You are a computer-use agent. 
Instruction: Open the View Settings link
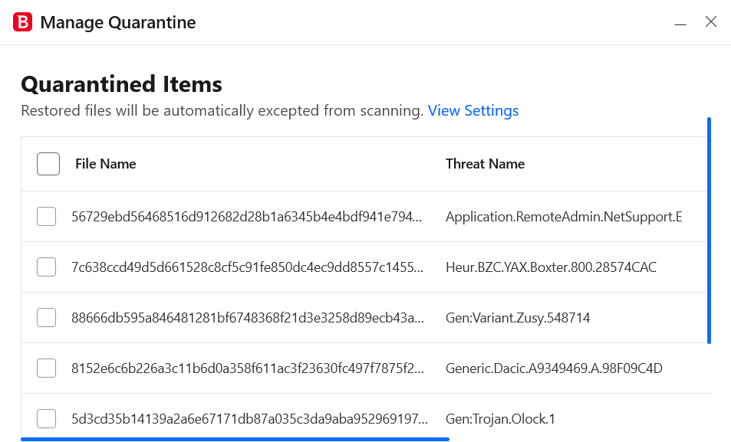[473, 111]
